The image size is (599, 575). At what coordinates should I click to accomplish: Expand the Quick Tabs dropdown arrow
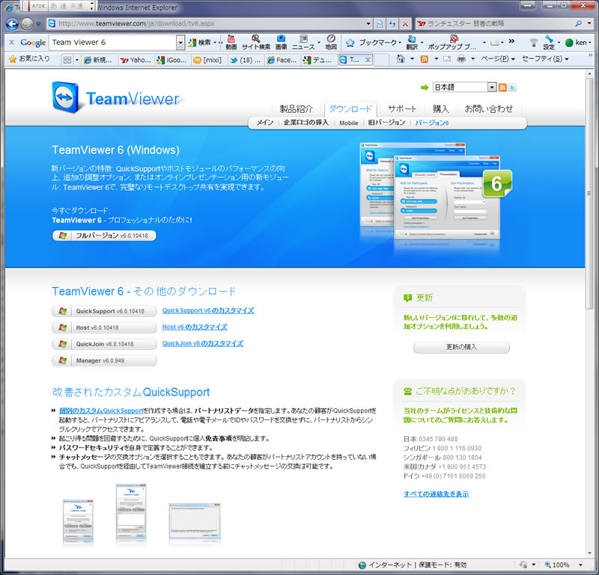pyautogui.click(x=77, y=60)
